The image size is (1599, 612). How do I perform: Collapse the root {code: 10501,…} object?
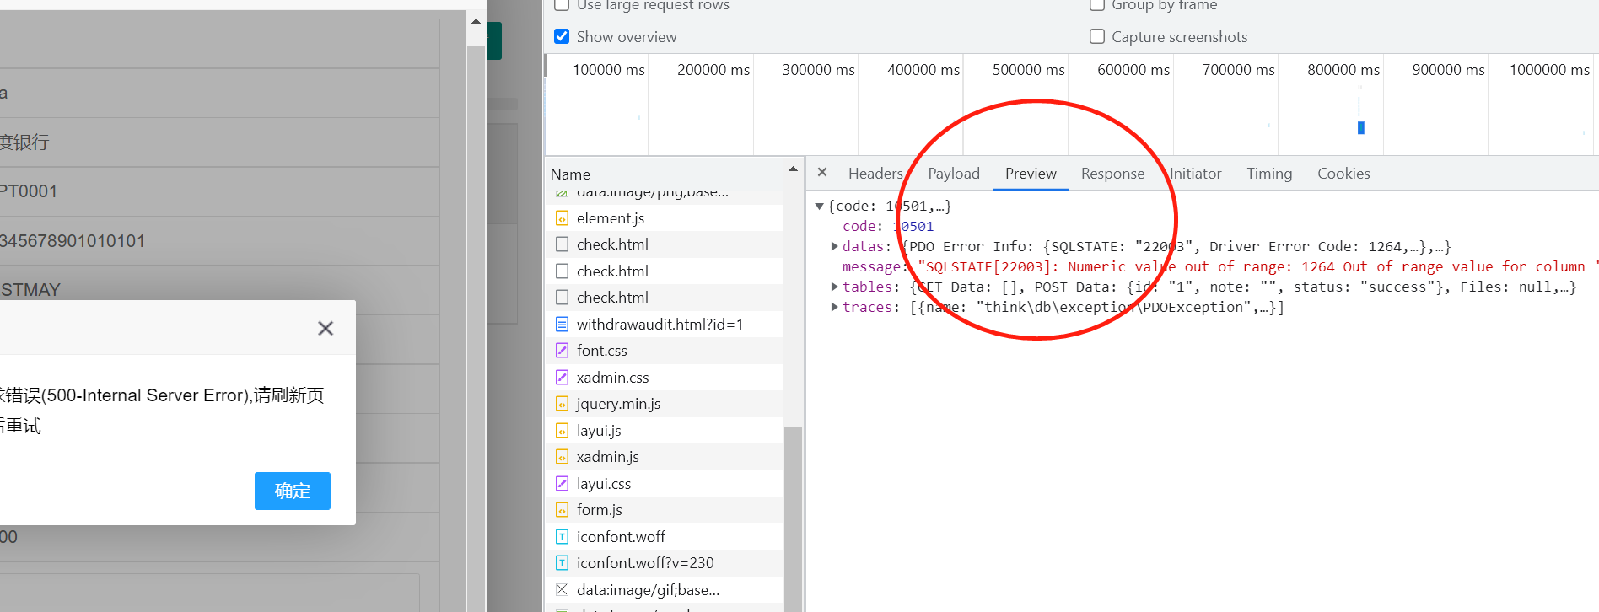(x=819, y=207)
